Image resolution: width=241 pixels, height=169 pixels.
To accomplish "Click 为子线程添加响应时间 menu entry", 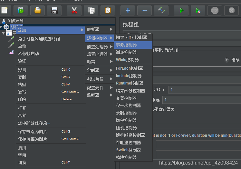I will pos(51,39).
